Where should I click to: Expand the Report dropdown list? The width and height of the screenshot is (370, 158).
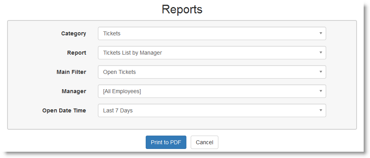tap(212, 53)
